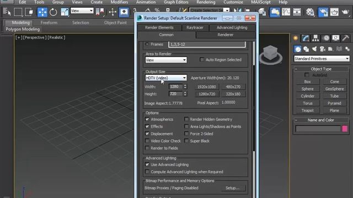Switch to the Create command panel
Image resolution: width=353 pixels, height=198 pixels.
(x=296, y=38)
